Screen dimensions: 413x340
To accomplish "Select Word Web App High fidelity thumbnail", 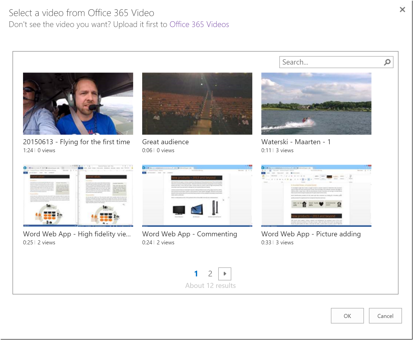I will 78,196.
